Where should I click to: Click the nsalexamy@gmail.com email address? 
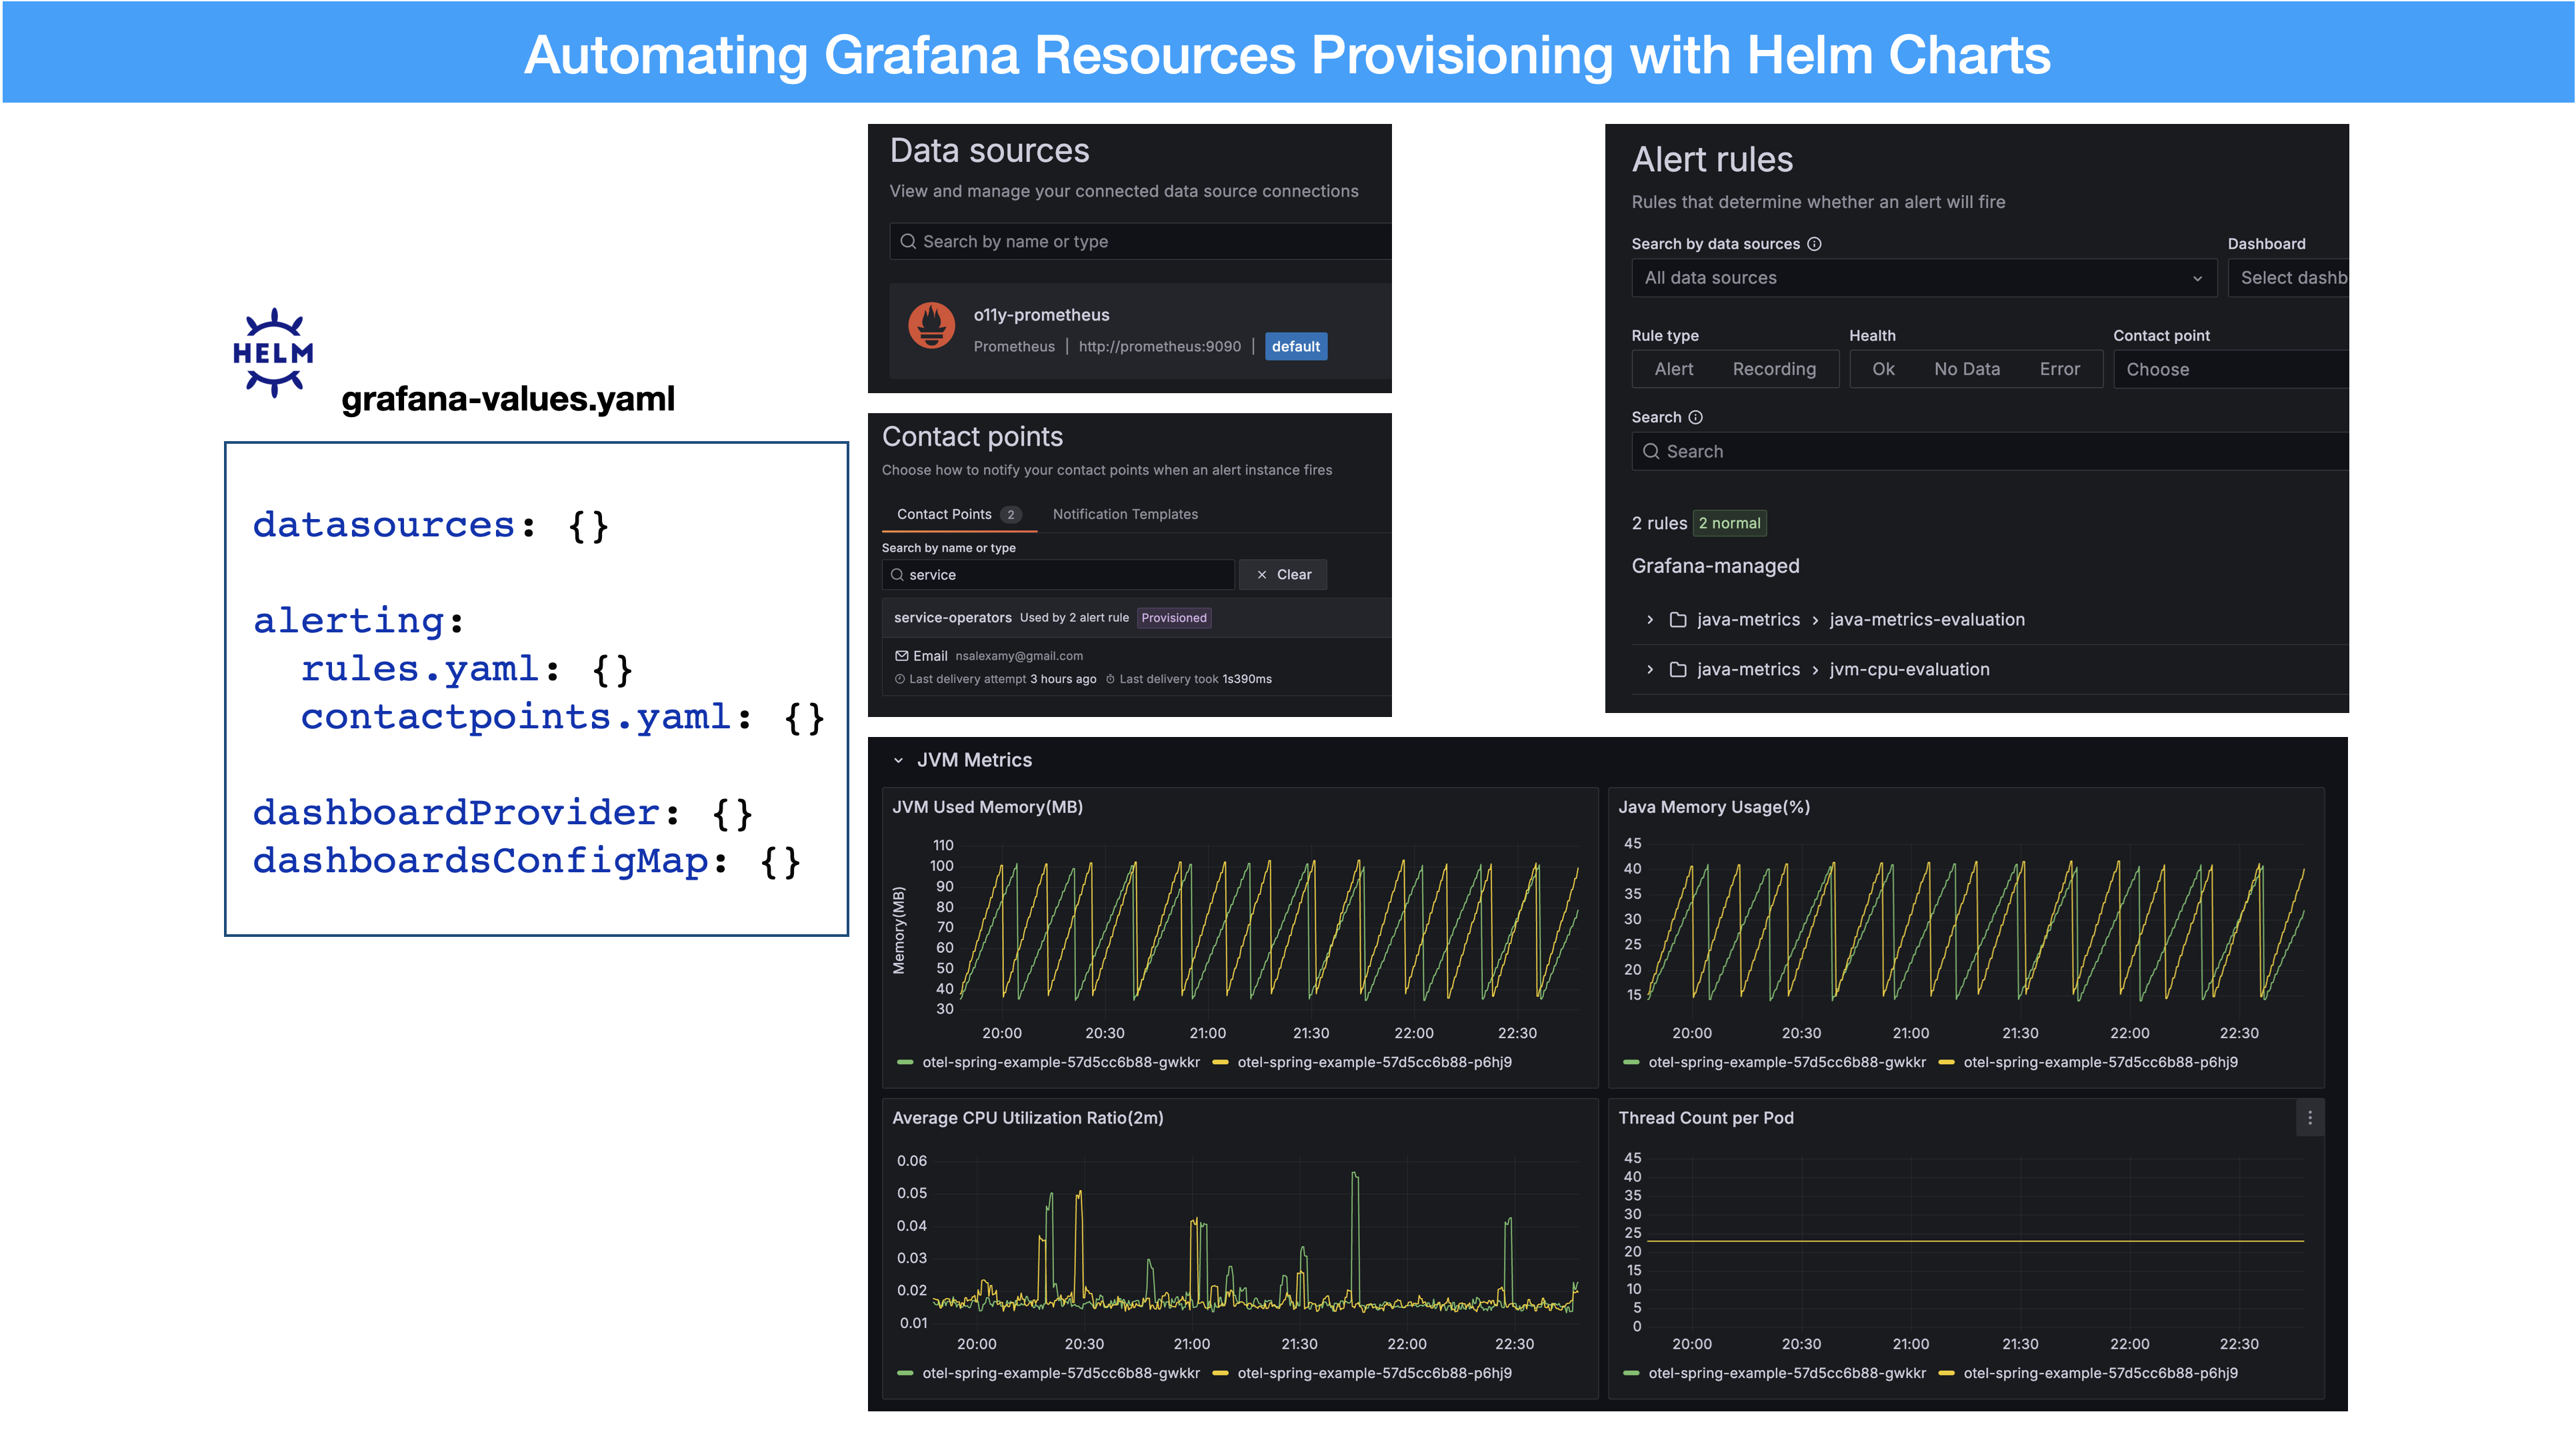tap(1019, 656)
